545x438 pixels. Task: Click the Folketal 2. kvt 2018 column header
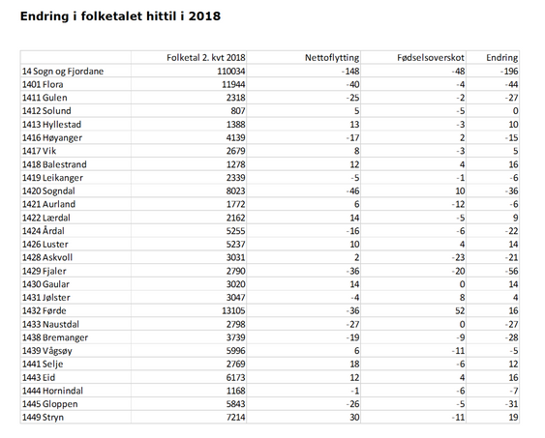206,58
